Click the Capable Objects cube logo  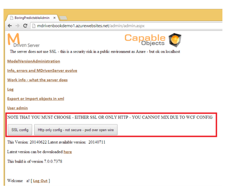click(x=175, y=40)
